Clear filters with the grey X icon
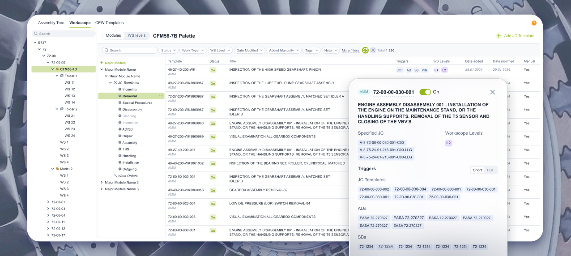 [373, 51]
